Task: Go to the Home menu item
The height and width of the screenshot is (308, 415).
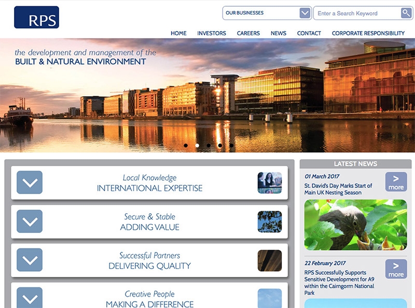Action: point(178,33)
